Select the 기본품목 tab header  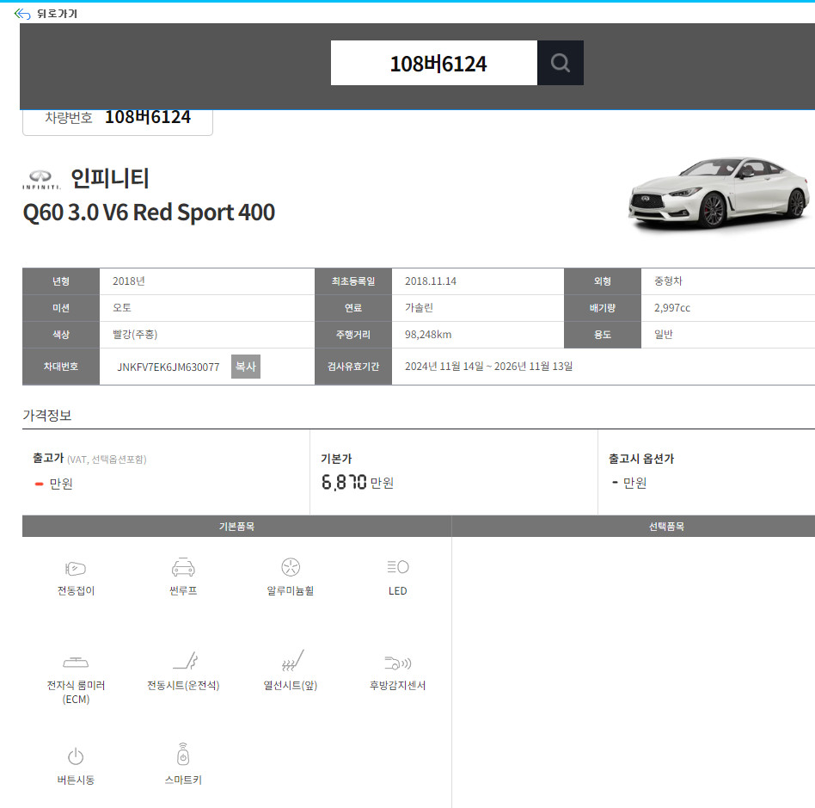pos(236,527)
